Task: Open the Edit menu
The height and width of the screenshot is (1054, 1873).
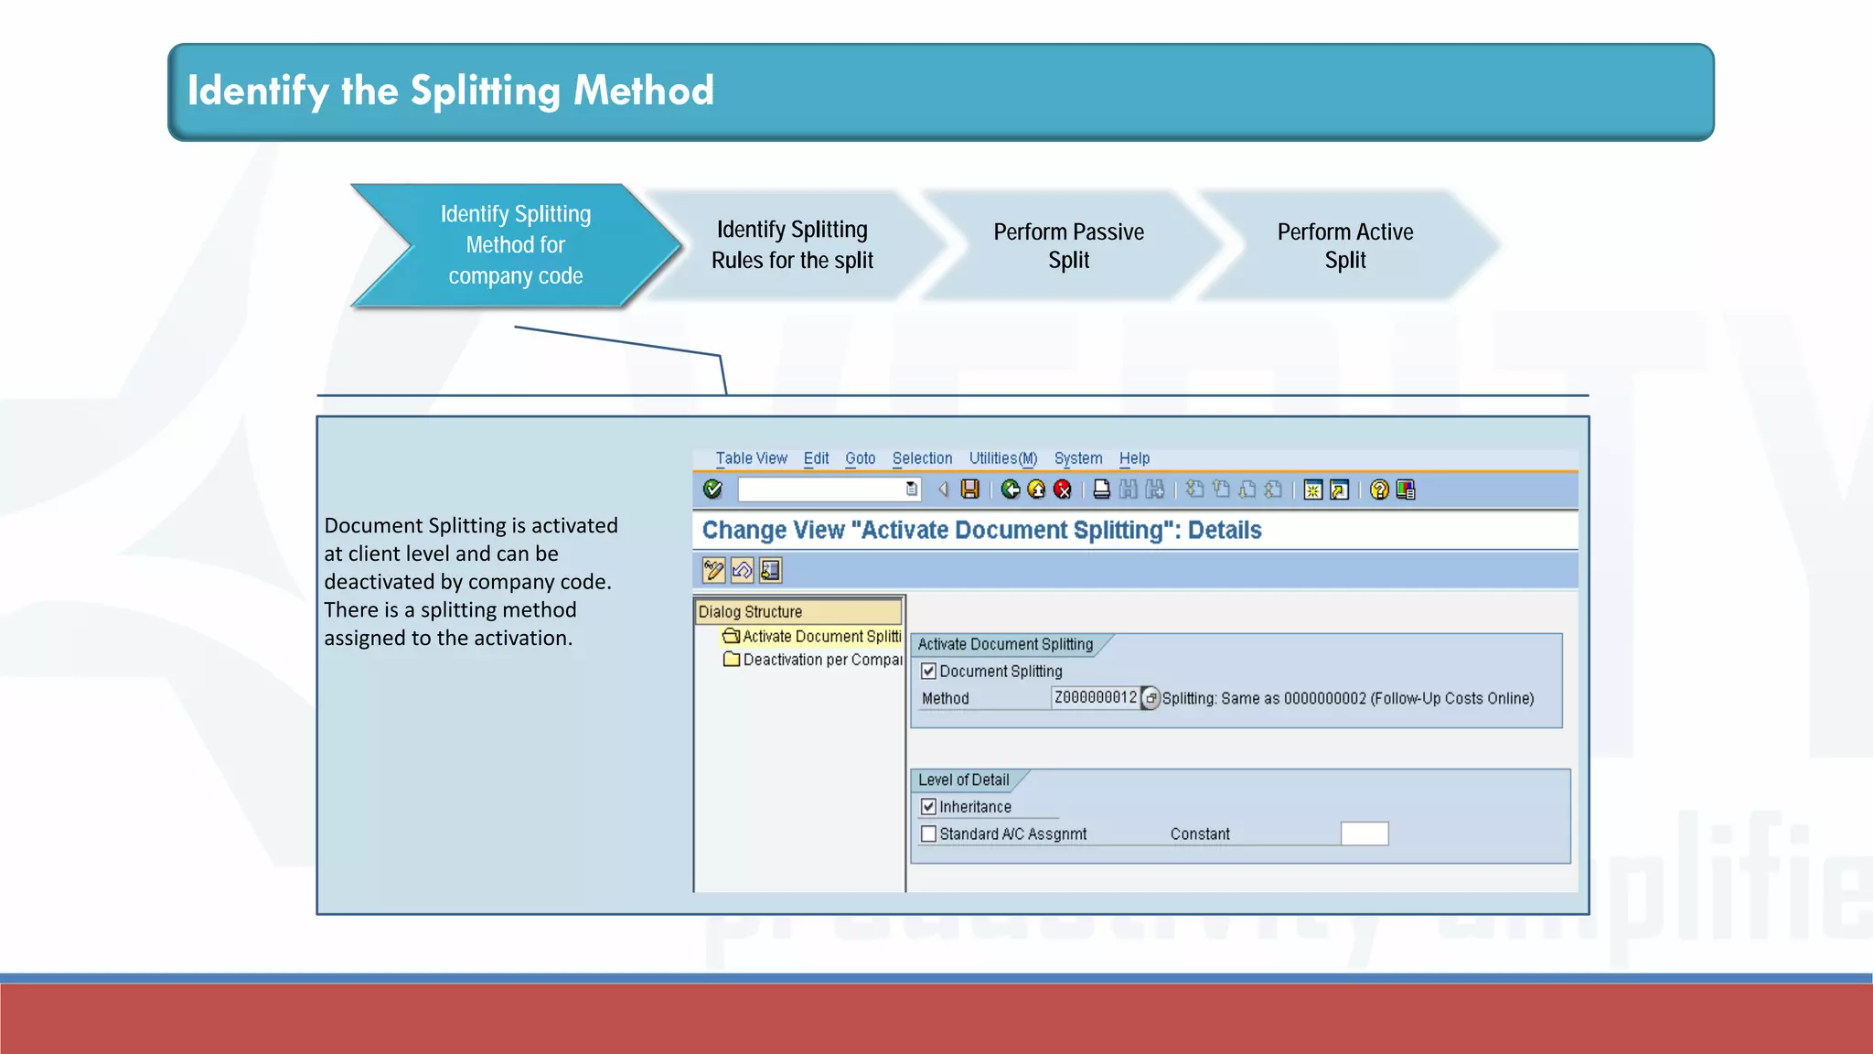Action: tap(816, 458)
